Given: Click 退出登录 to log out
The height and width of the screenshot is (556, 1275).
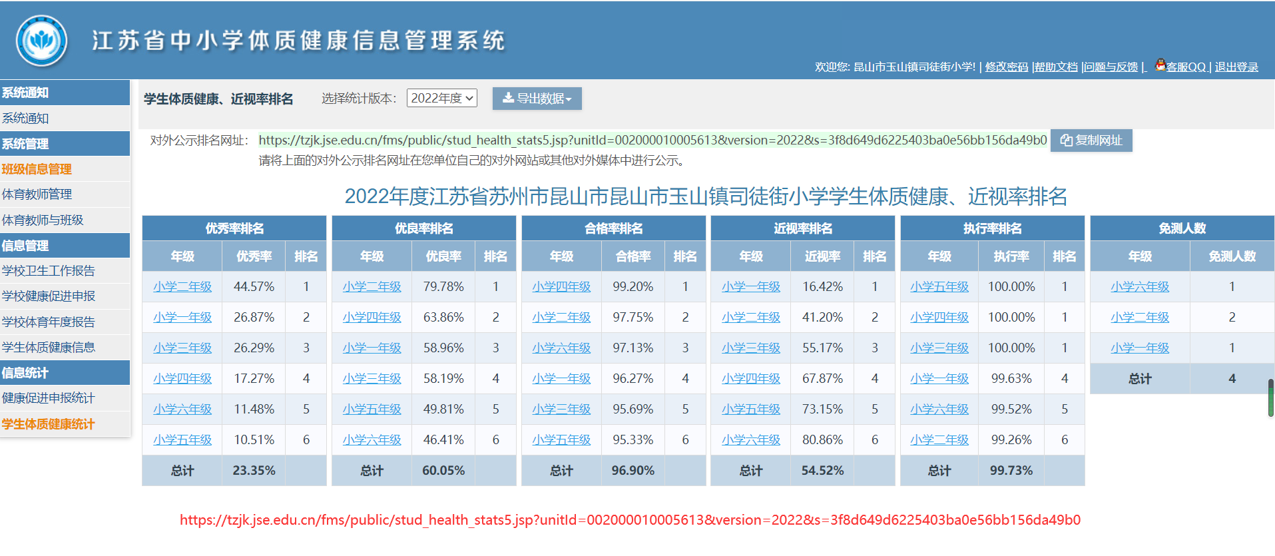Looking at the screenshot, I should coord(1236,67).
